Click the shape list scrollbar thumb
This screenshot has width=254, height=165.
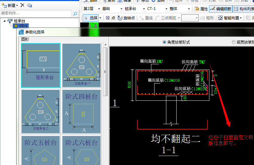point(105,71)
